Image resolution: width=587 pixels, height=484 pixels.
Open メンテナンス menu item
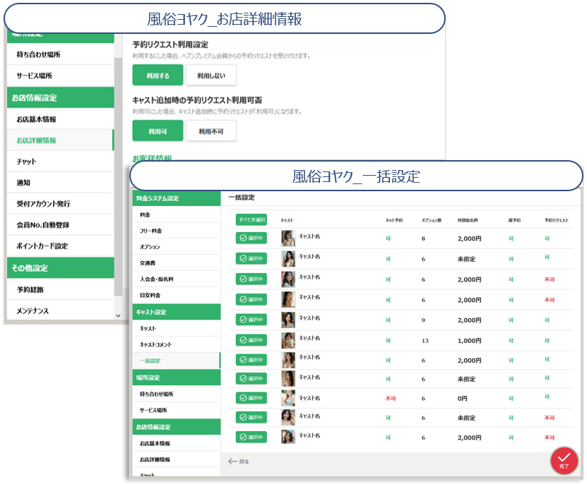[60, 311]
